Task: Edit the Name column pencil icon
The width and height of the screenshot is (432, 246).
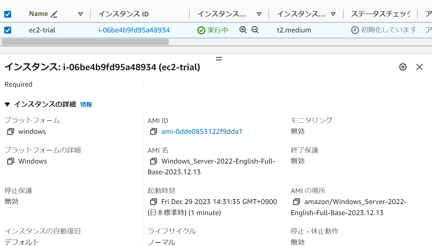Action: [x=54, y=14]
